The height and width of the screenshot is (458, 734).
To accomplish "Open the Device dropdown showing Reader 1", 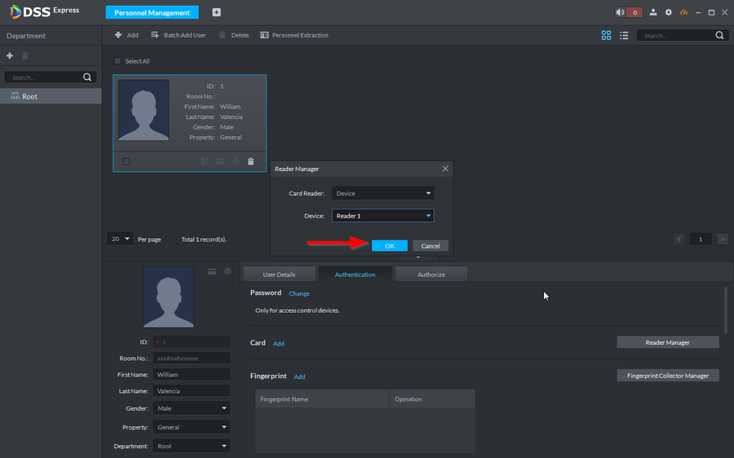I will (382, 216).
